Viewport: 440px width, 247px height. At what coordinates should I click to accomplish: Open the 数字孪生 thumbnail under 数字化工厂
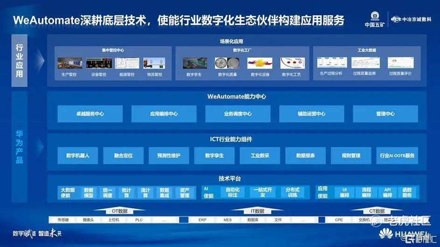(195, 63)
